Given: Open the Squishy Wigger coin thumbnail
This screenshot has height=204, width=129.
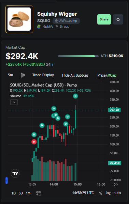Looking at the screenshot, I should [19, 19].
